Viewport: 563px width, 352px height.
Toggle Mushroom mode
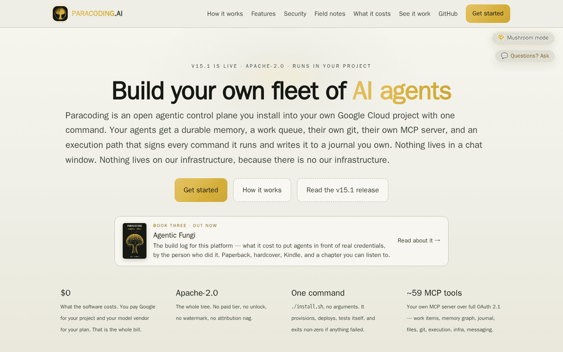tap(523, 38)
